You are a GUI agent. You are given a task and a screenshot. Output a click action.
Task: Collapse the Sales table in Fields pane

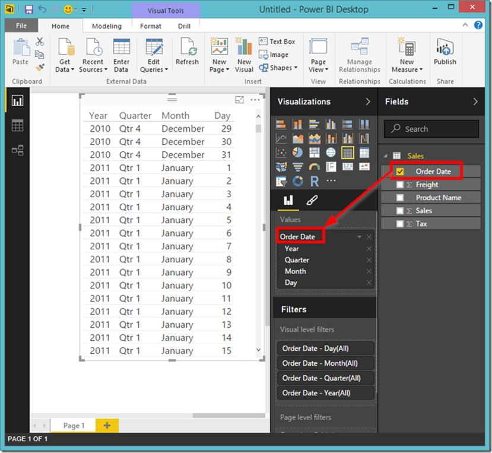[386, 156]
